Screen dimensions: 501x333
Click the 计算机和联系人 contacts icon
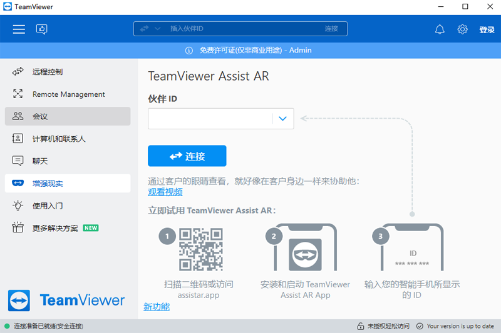coord(18,138)
